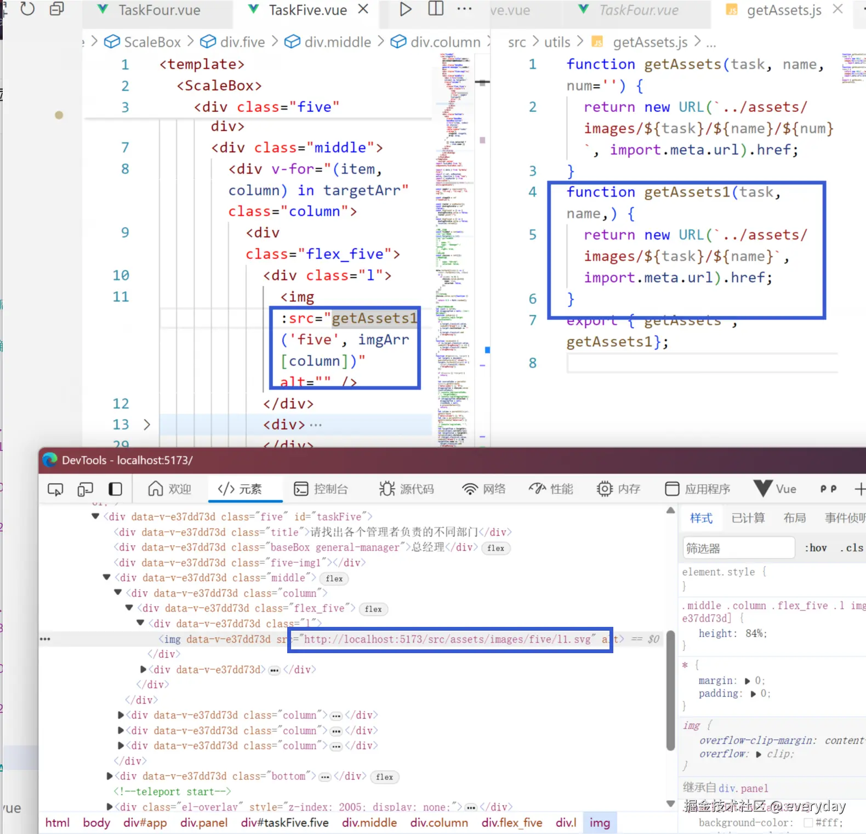Open utils breadcrumb in right editor
866x834 pixels.
click(x=557, y=42)
